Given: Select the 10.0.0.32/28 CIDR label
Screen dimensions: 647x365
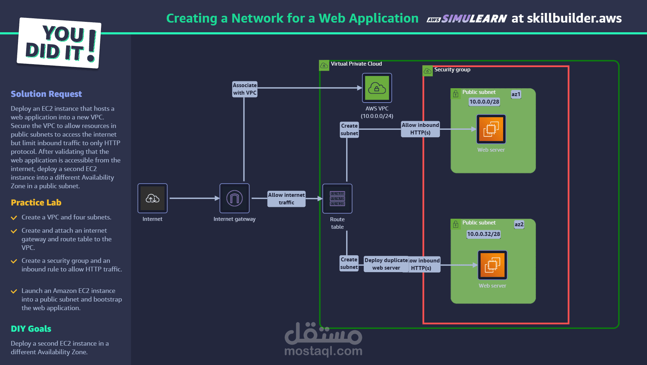Looking at the screenshot, I should 483,234.
